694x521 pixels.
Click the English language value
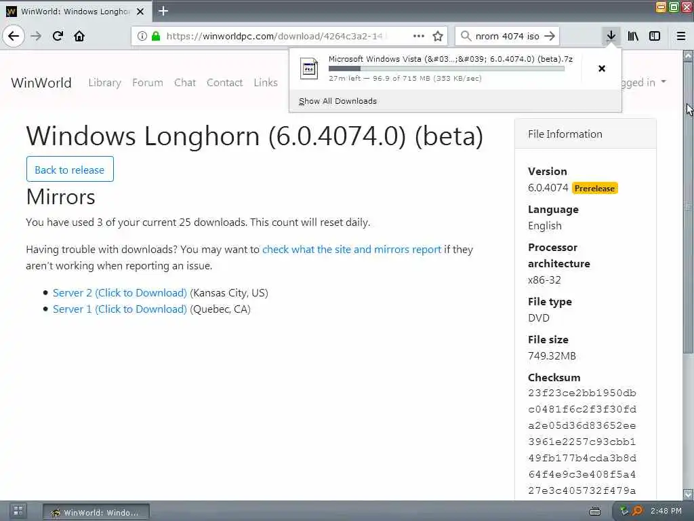544,226
